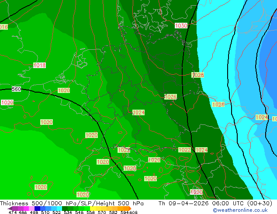Select the 560 height contour label
This screenshot has height=214, width=277.
(16, 89)
